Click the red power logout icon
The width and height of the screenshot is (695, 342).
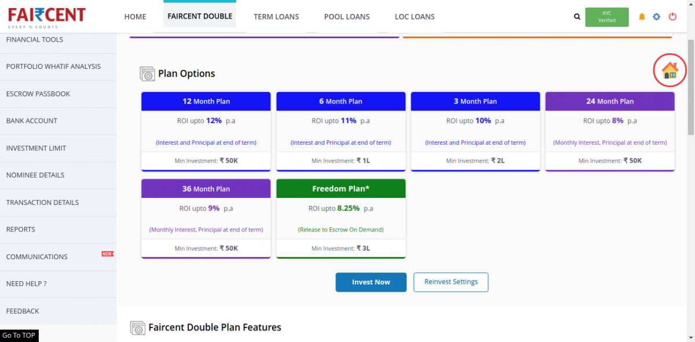pyautogui.click(x=672, y=17)
